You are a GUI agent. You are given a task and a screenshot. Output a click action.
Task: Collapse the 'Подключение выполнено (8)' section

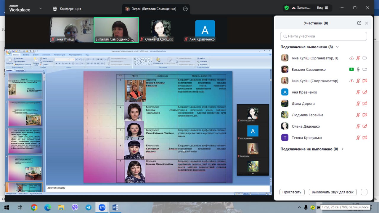click(337, 47)
